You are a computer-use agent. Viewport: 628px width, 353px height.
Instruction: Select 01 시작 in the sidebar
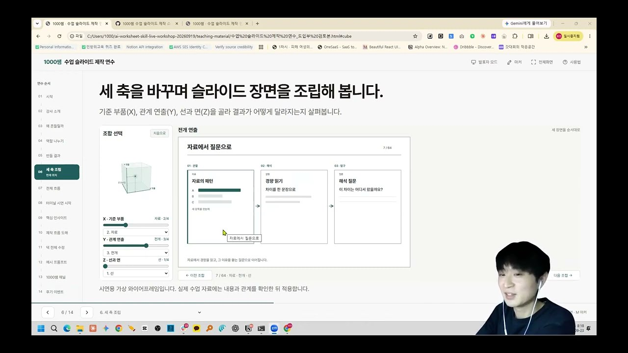(x=56, y=97)
